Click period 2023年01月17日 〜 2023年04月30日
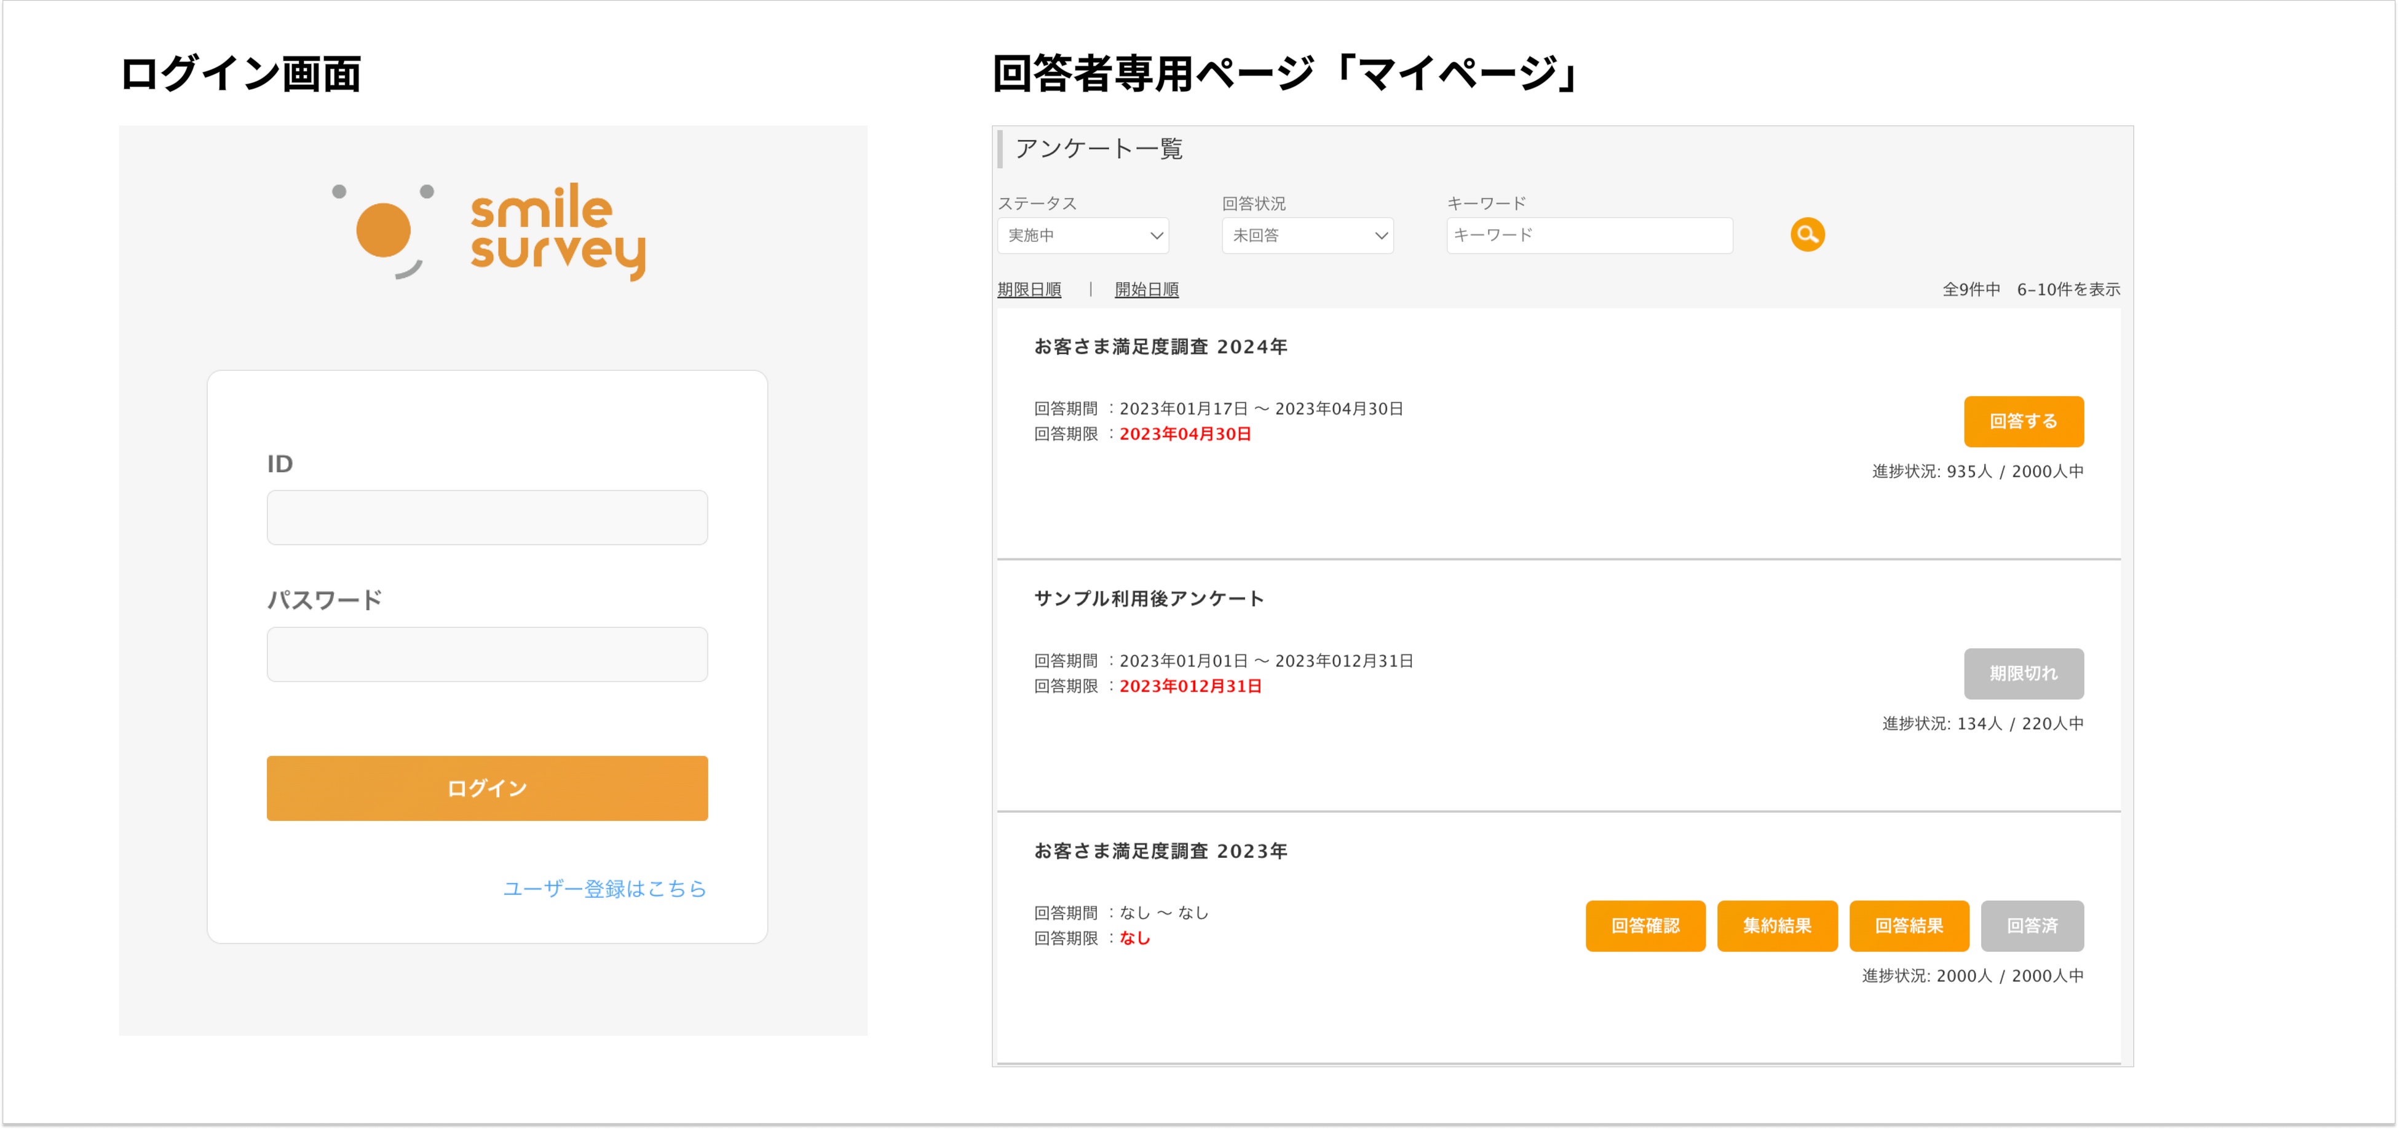2398x1129 pixels. (x=1260, y=408)
